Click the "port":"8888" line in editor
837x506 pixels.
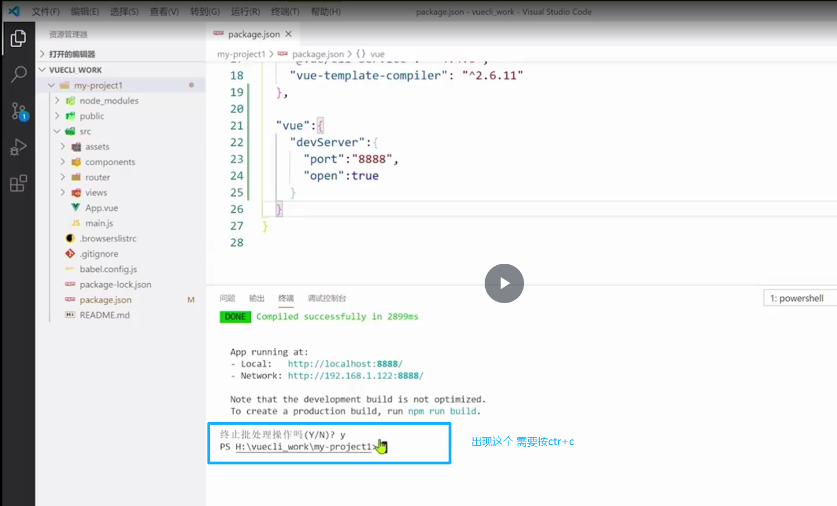point(351,159)
